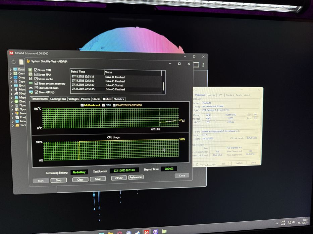Screen dimensions: 313x234
Task: Open the three-dot menu in AIDA64 main window
Action: point(203,65)
